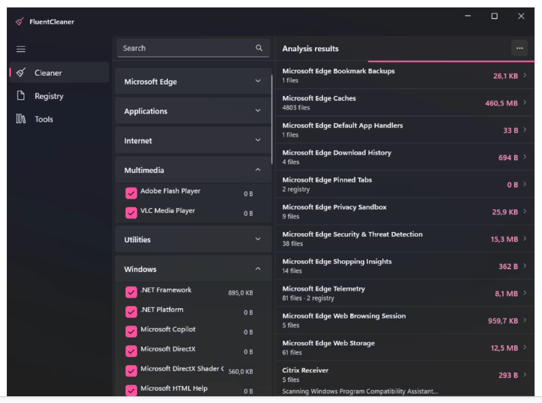Viewport: 542px width, 403px height.
Task: Switch to the Tools section
Action: [x=44, y=119]
